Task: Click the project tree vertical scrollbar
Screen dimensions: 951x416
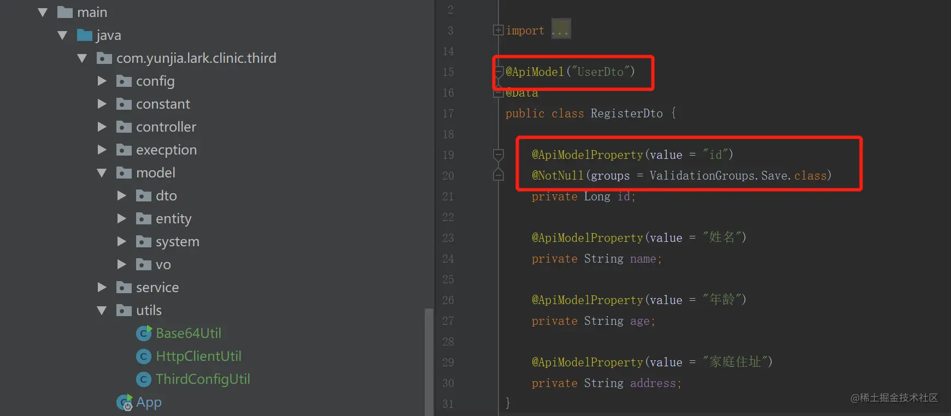Action: [428, 361]
